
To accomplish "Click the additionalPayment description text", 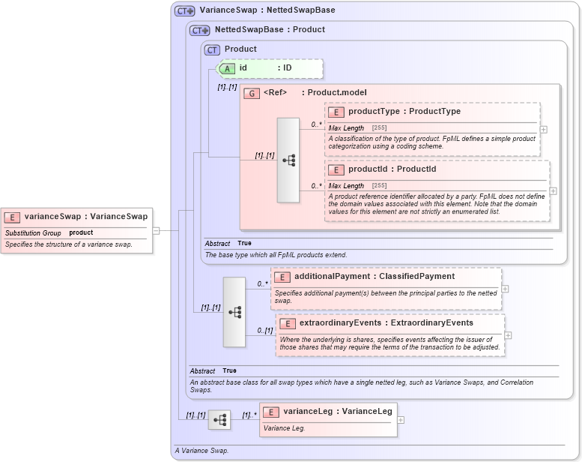I will coord(386,297).
